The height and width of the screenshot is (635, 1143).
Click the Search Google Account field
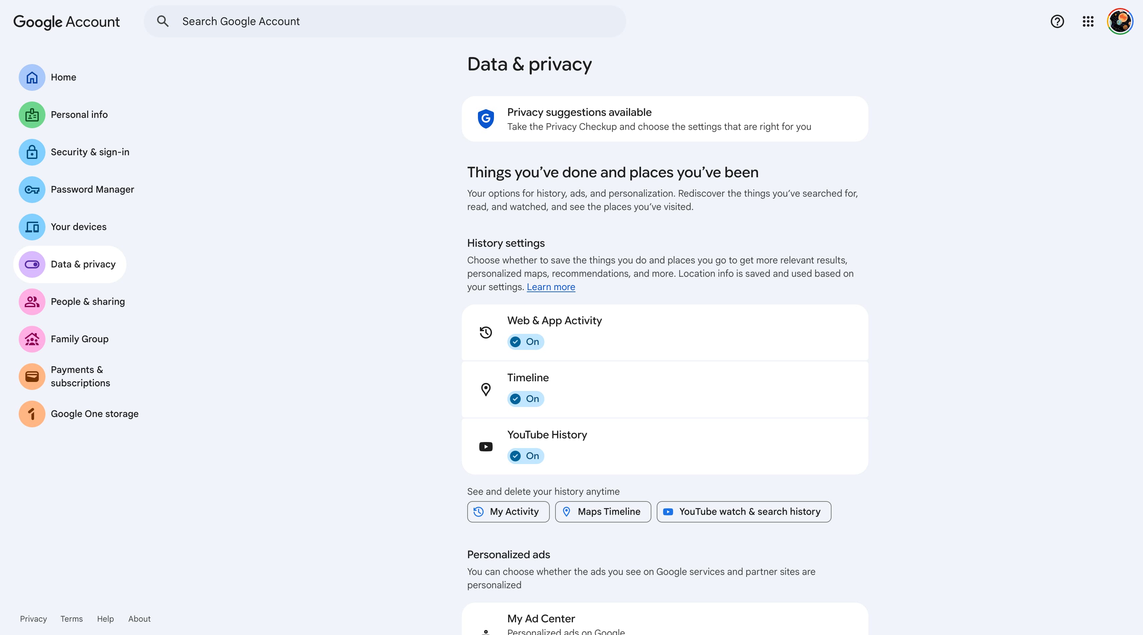[x=384, y=21]
